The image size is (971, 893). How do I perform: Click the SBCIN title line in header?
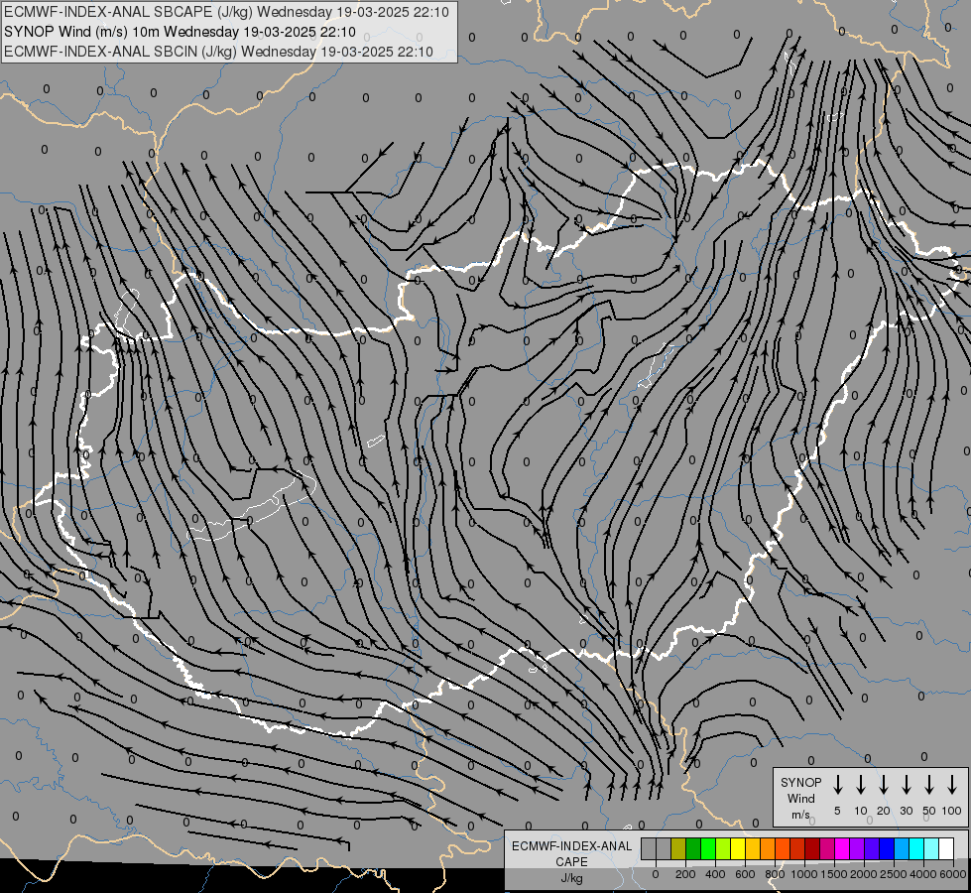(x=218, y=52)
